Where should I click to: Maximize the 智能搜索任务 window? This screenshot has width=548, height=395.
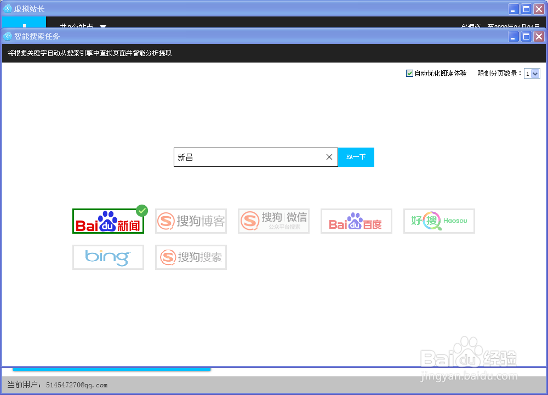point(526,36)
